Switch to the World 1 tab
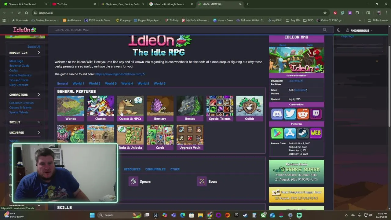Image resolution: width=391 pixels, height=220 pixels. point(78,83)
